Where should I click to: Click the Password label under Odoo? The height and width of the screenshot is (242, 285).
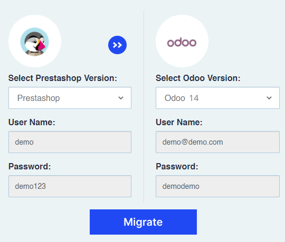click(x=177, y=166)
